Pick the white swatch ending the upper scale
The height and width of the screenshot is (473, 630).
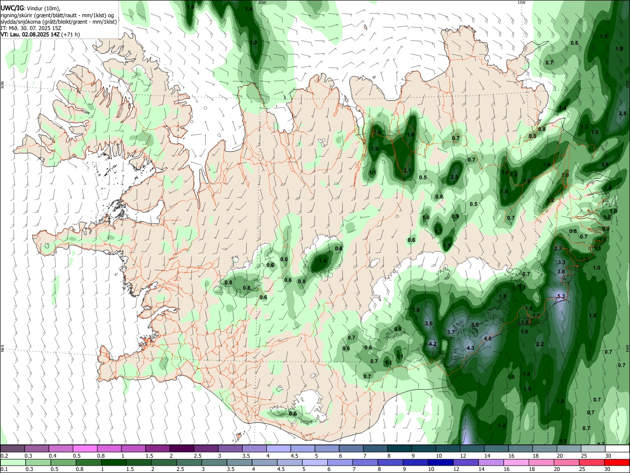point(617,449)
